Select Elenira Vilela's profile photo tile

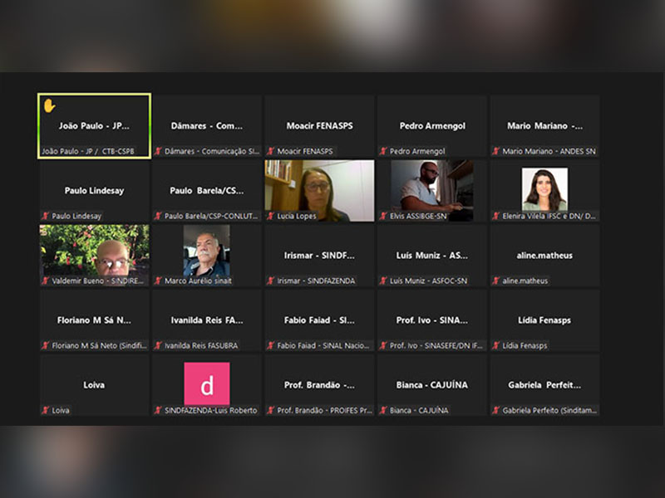pos(544,188)
